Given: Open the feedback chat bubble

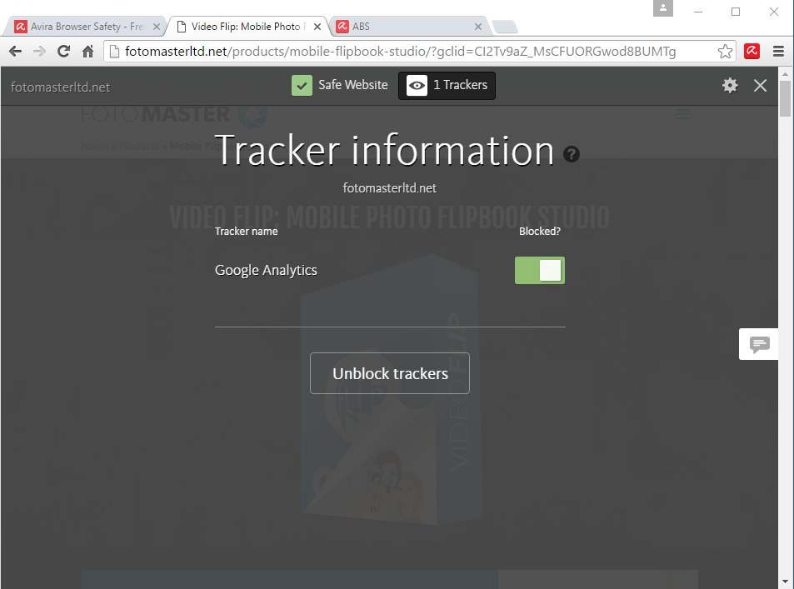Looking at the screenshot, I should pyautogui.click(x=758, y=344).
